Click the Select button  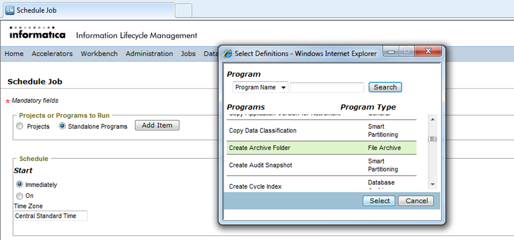pyautogui.click(x=379, y=201)
